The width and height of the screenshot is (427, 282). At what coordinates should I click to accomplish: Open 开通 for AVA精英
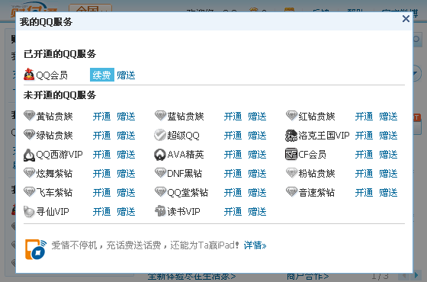pyautogui.click(x=233, y=155)
